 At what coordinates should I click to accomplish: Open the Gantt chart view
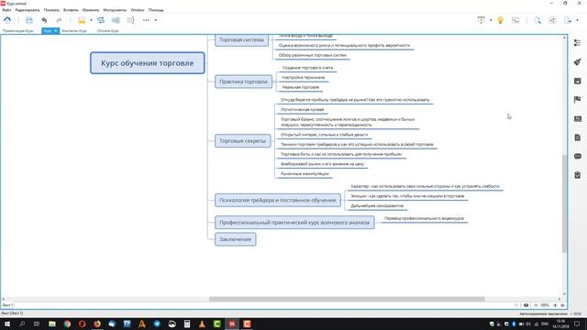515,20
